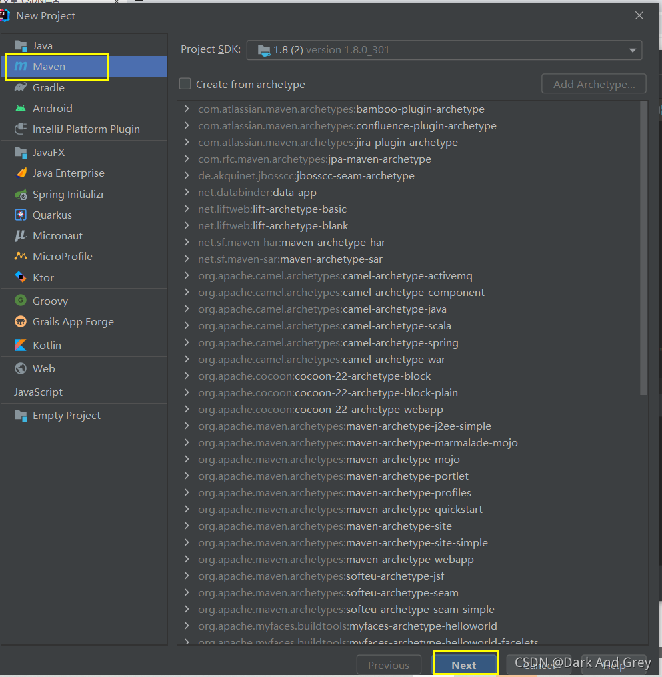Click the Ktor icon
This screenshot has width=662, height=677.
click(21, 277)
